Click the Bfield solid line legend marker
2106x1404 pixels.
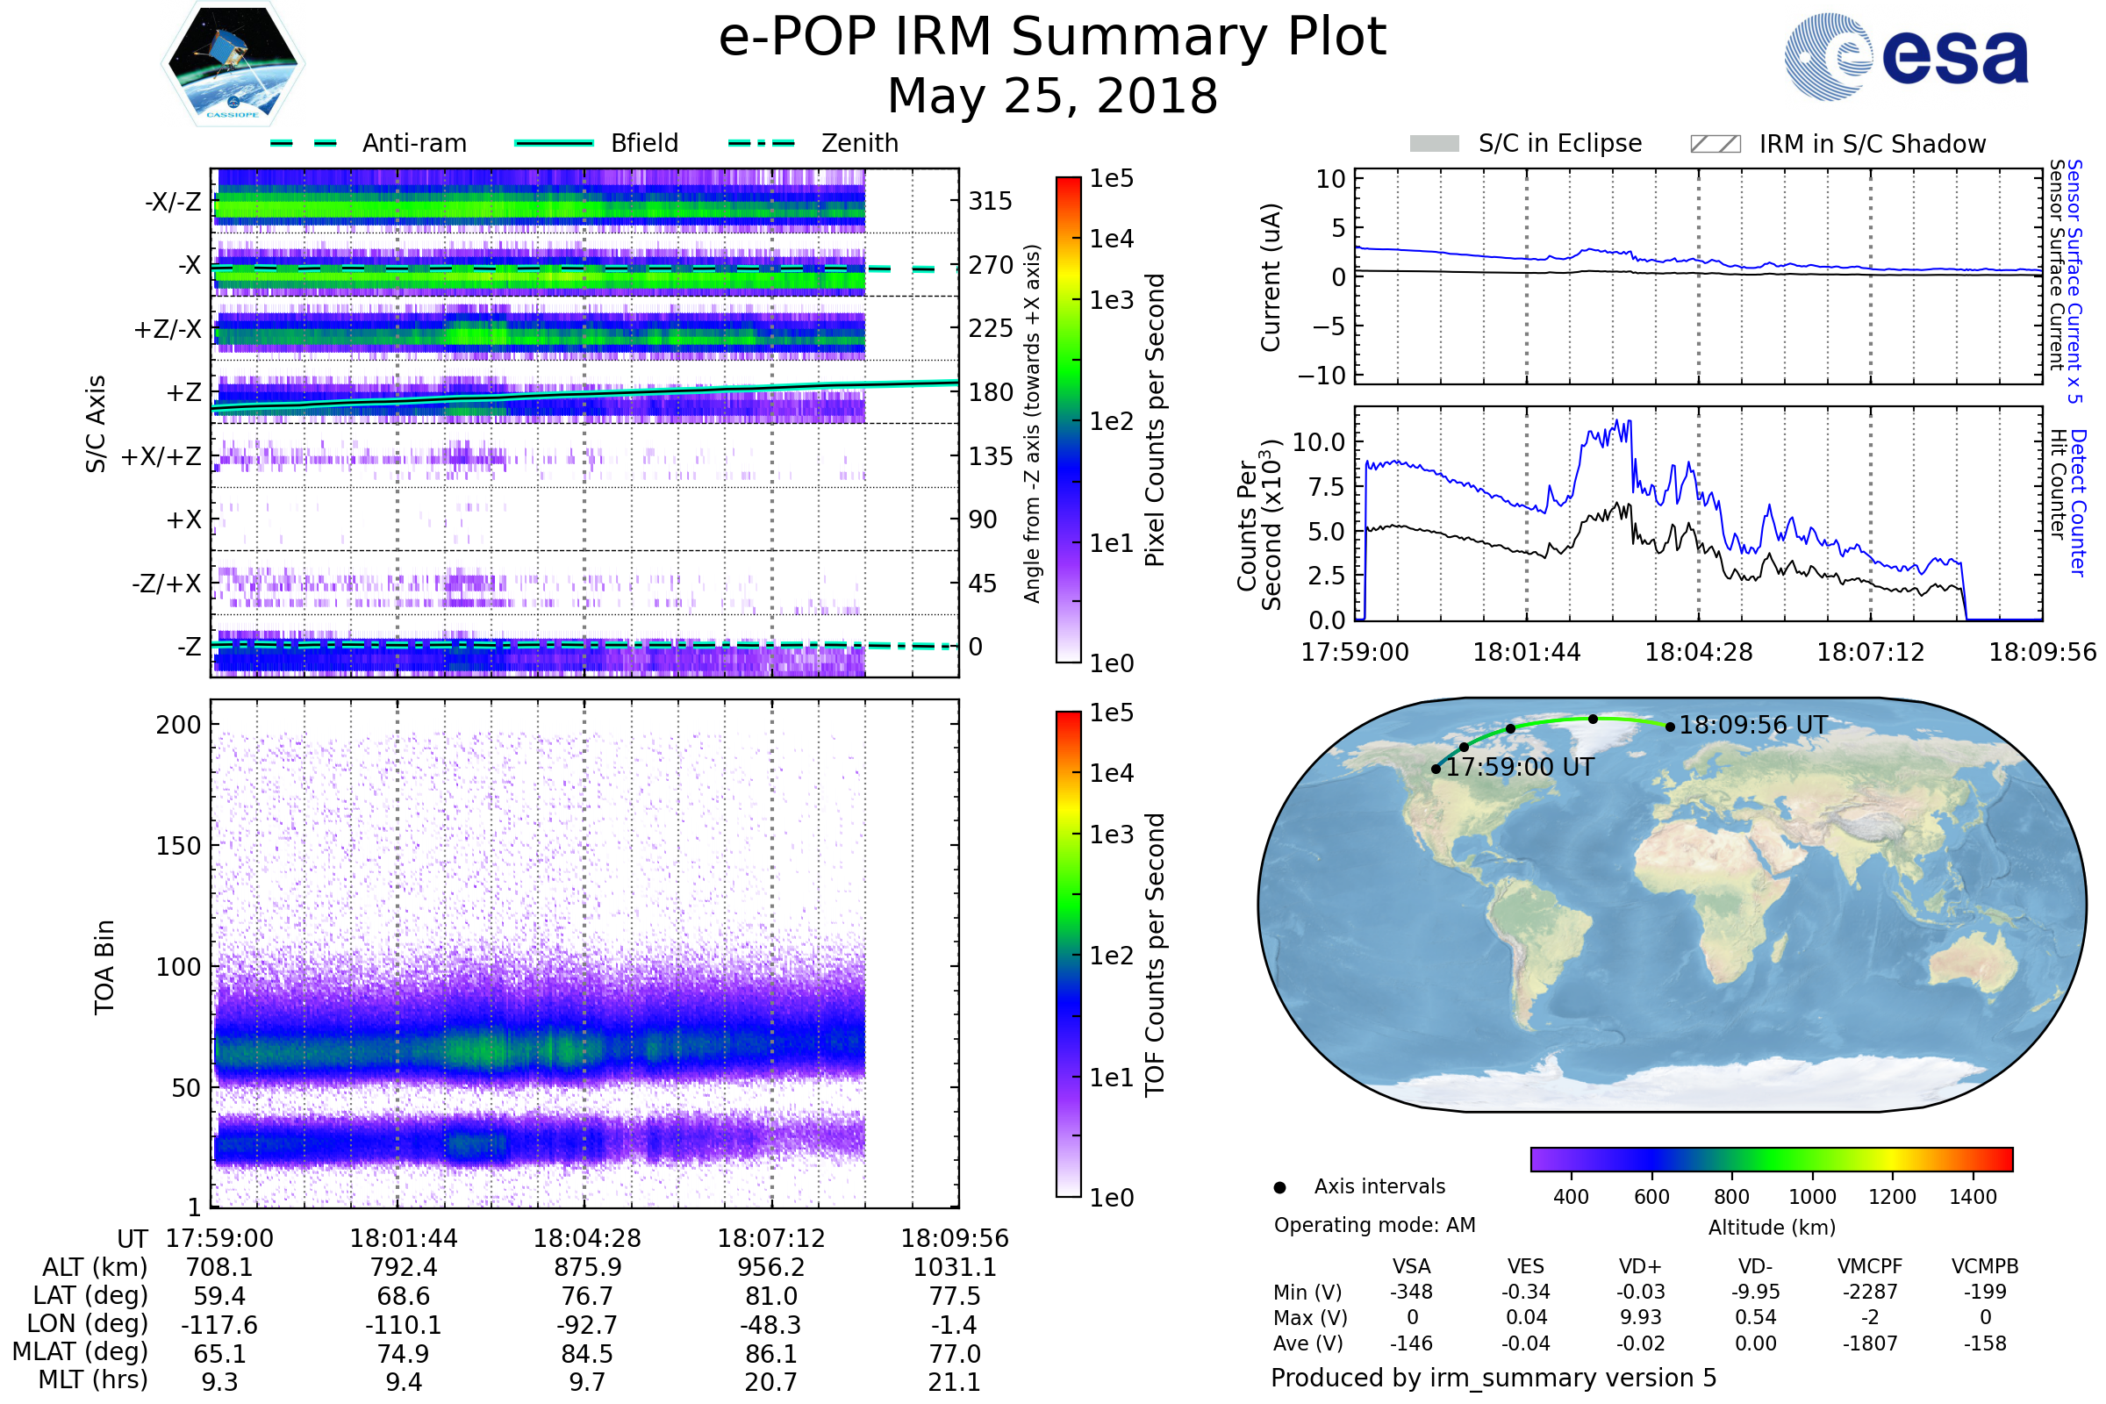[555, 143]
